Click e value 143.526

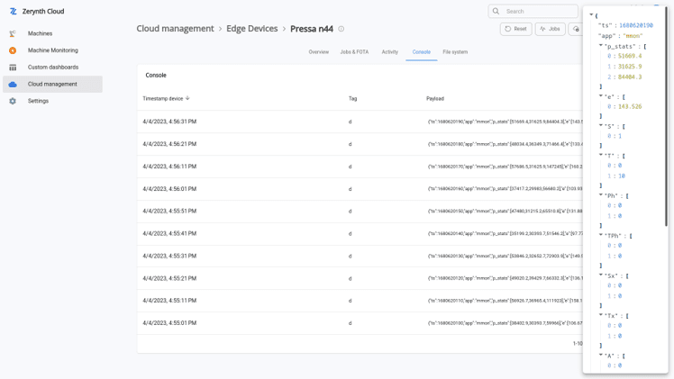coord(630,106)
